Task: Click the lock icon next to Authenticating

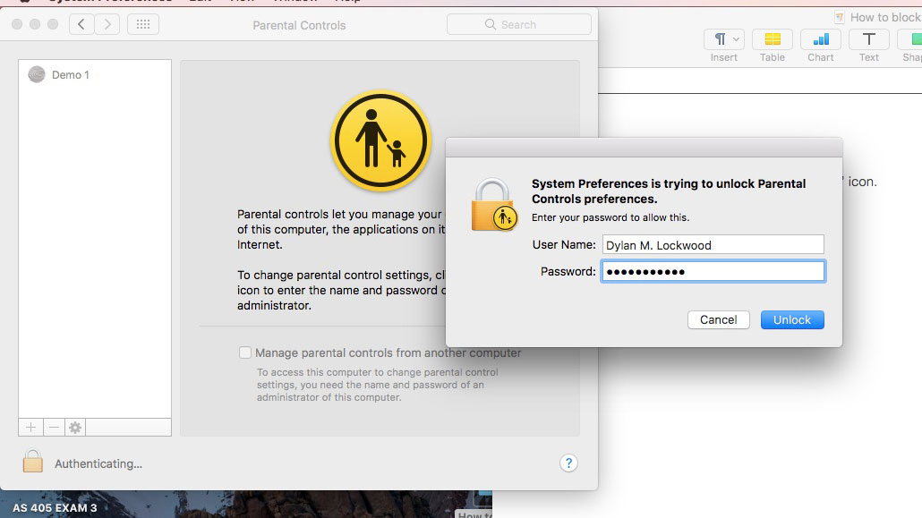Action: click(33, 462)
